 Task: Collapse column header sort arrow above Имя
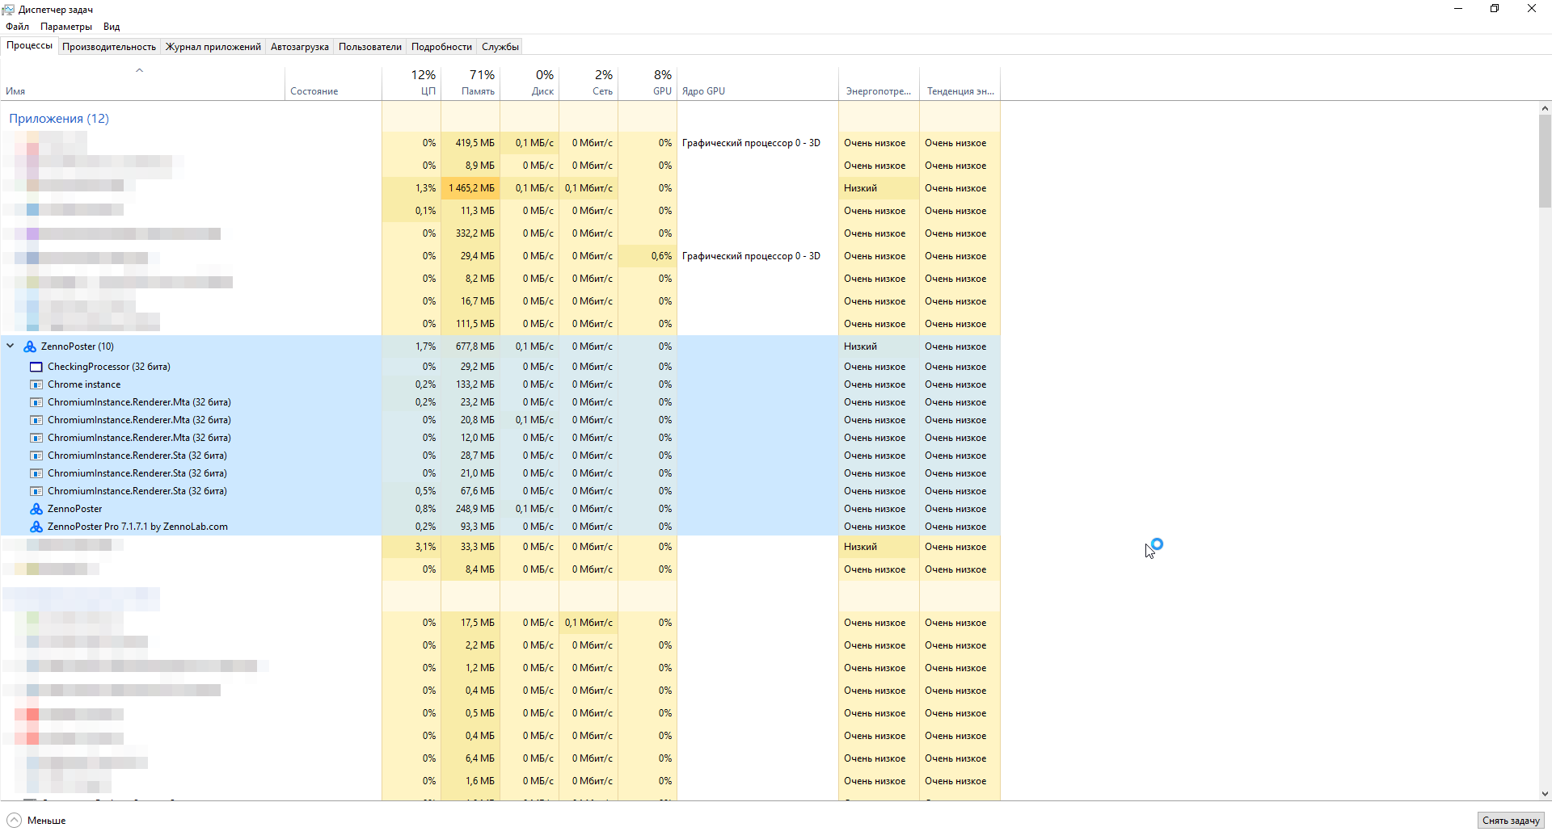(139, 70)
